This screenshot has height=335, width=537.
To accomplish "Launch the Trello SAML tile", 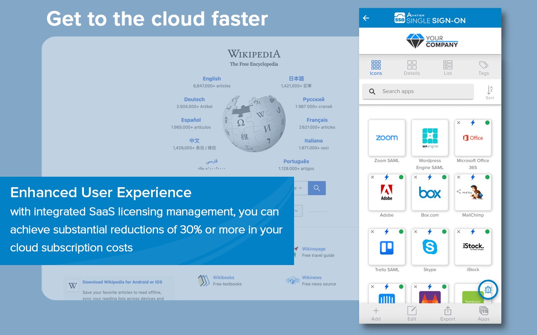I will click(x=387, y=247).
